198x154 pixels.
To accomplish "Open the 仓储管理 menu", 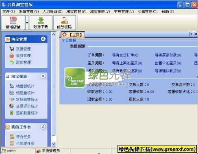I will (148, 11).
